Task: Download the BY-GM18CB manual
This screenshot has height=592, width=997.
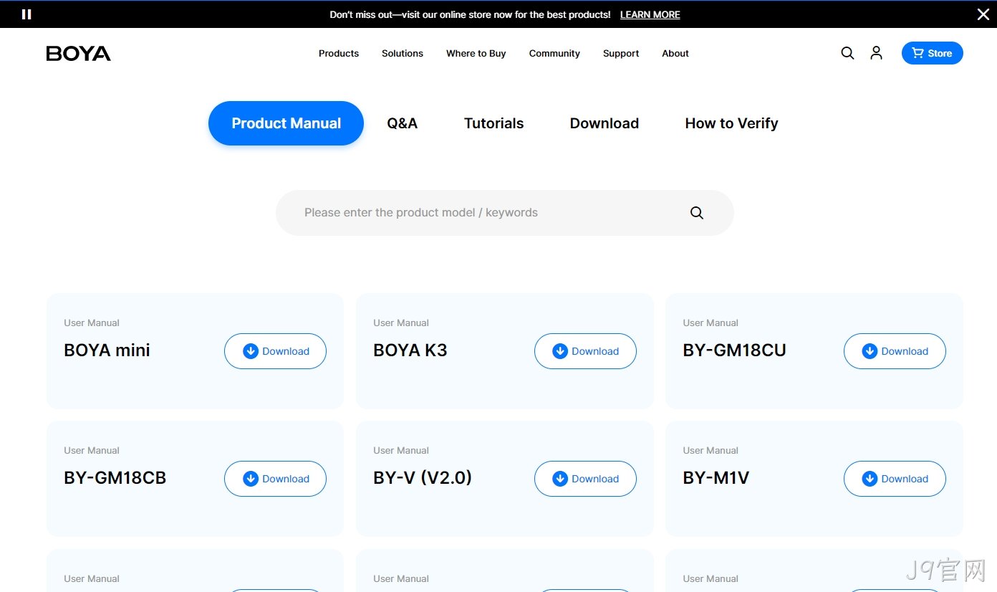Action: (x=275, y=479)
